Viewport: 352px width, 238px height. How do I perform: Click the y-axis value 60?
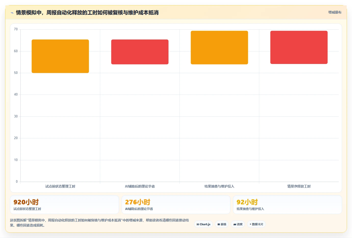point(16,51)
